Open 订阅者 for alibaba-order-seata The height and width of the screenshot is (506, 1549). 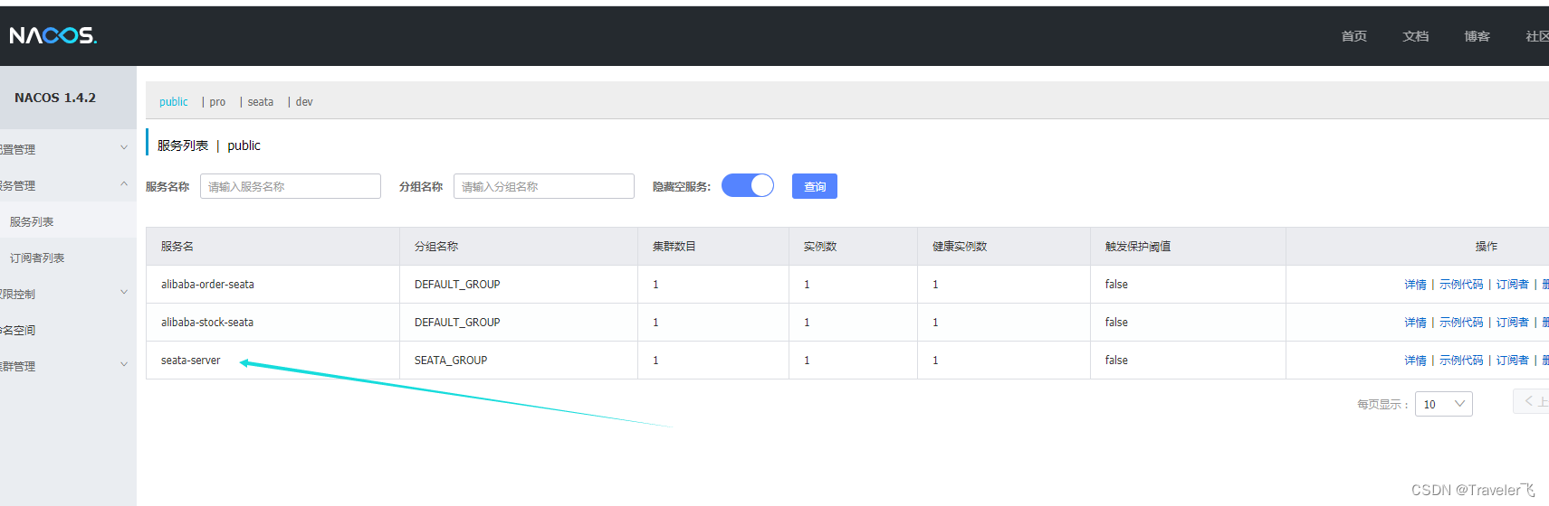click(1512, 284)
